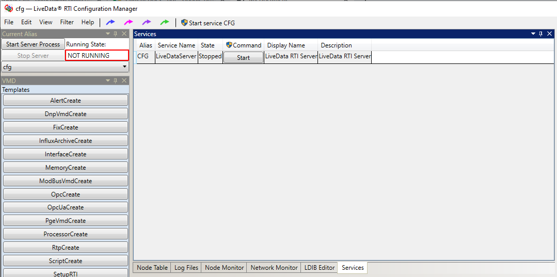
Task: Click Start Server Process button
Action: click(33, 44)
